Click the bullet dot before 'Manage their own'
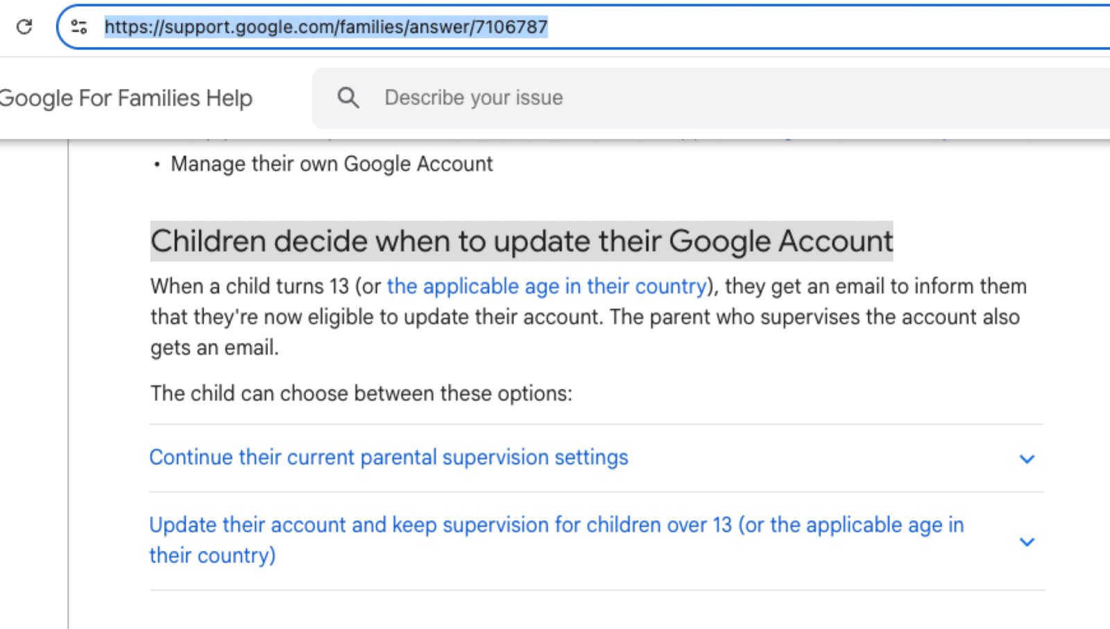The height and width of the screenshot is (629, 1110). (157, 165)
